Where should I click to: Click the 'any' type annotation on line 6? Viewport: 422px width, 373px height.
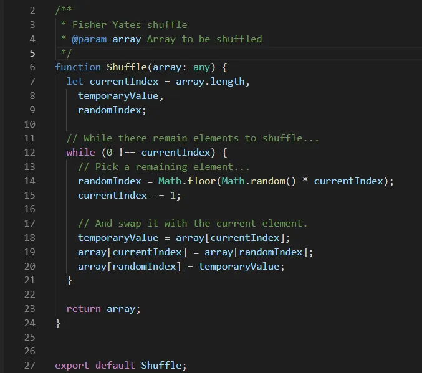click(x=201, y=67)
